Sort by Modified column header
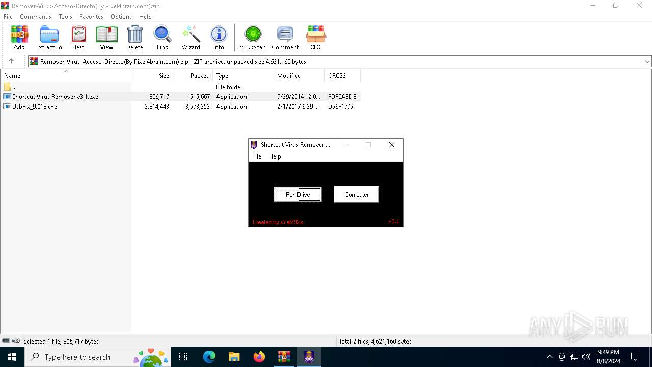Screen dimensions: 652x367 (x=300, y=75)
